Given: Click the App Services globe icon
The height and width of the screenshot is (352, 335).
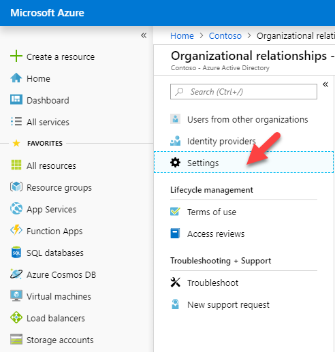Looking at the screenshot, I should [16, 208].
